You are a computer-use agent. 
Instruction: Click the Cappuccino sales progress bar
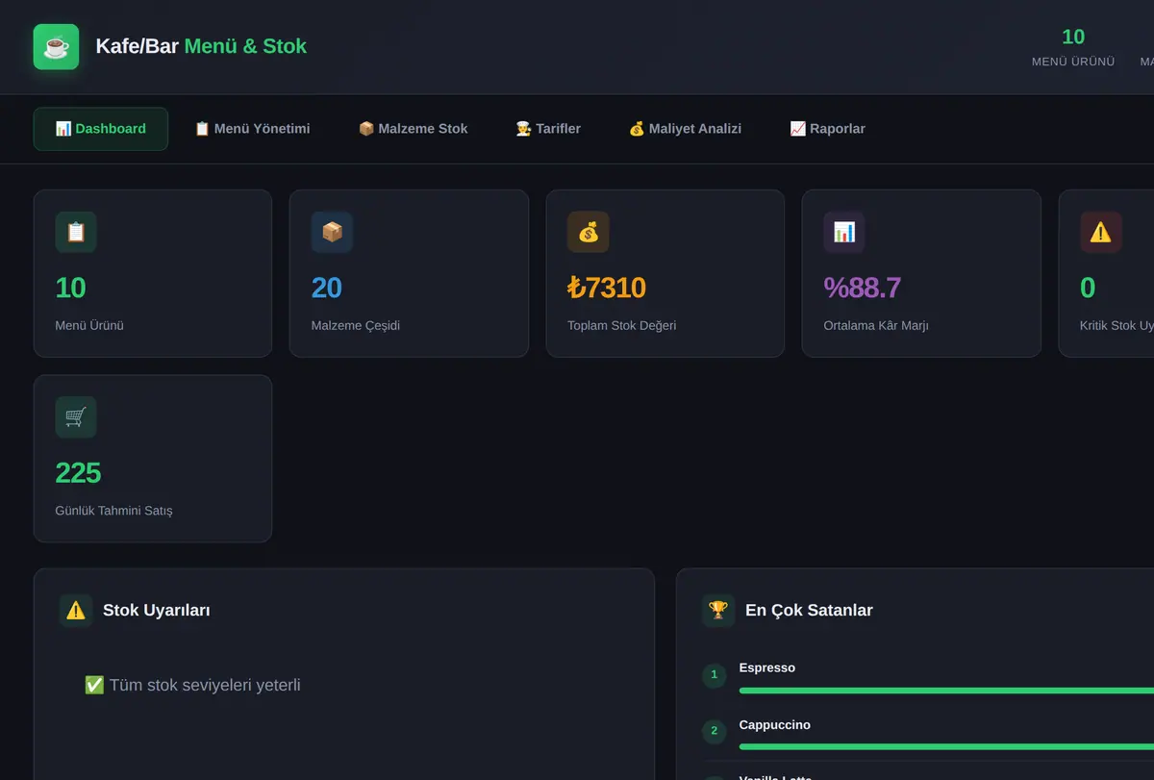click(946, 746)
